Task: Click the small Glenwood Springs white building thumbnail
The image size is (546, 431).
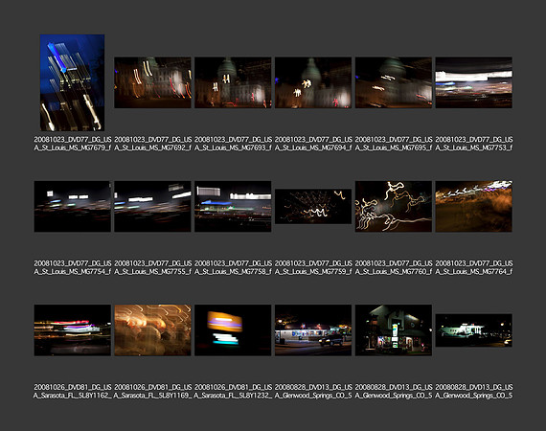Action: pos(473,330)
